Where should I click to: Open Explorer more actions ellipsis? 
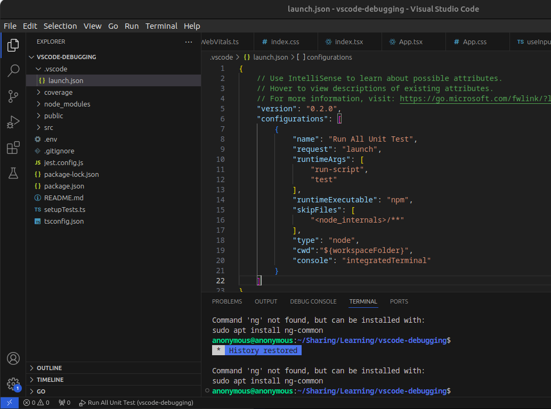(189, 42)
